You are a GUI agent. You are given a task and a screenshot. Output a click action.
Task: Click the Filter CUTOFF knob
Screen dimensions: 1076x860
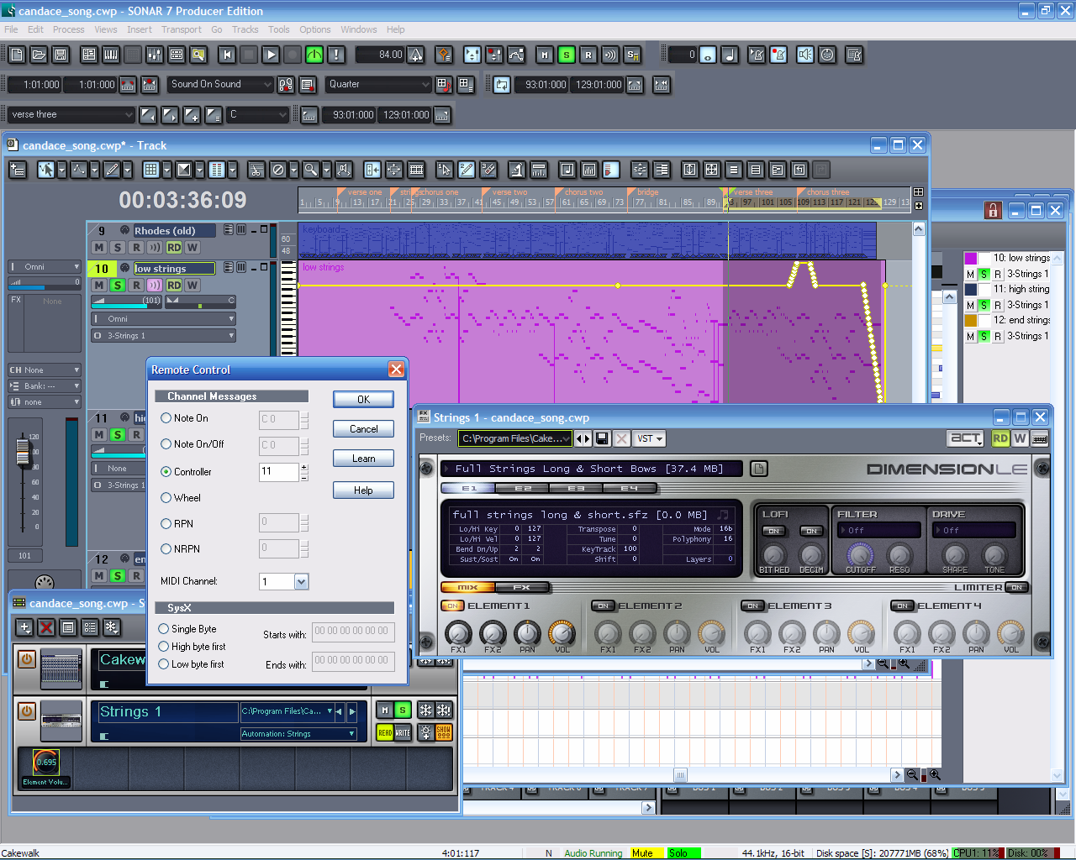(x=859, y=553)
